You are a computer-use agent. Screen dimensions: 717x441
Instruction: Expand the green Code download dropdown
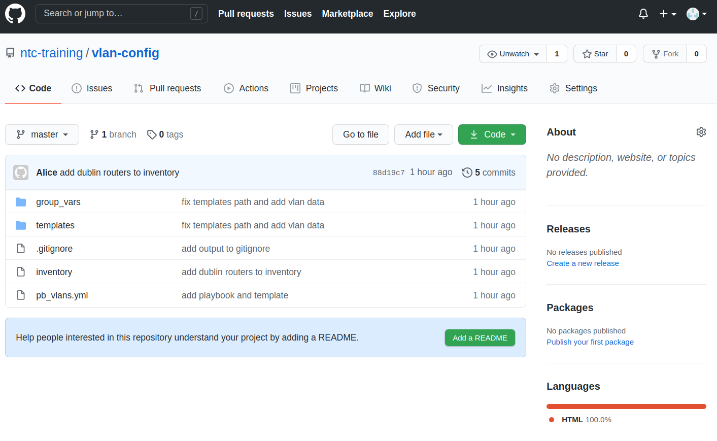[x=492, y=134]
